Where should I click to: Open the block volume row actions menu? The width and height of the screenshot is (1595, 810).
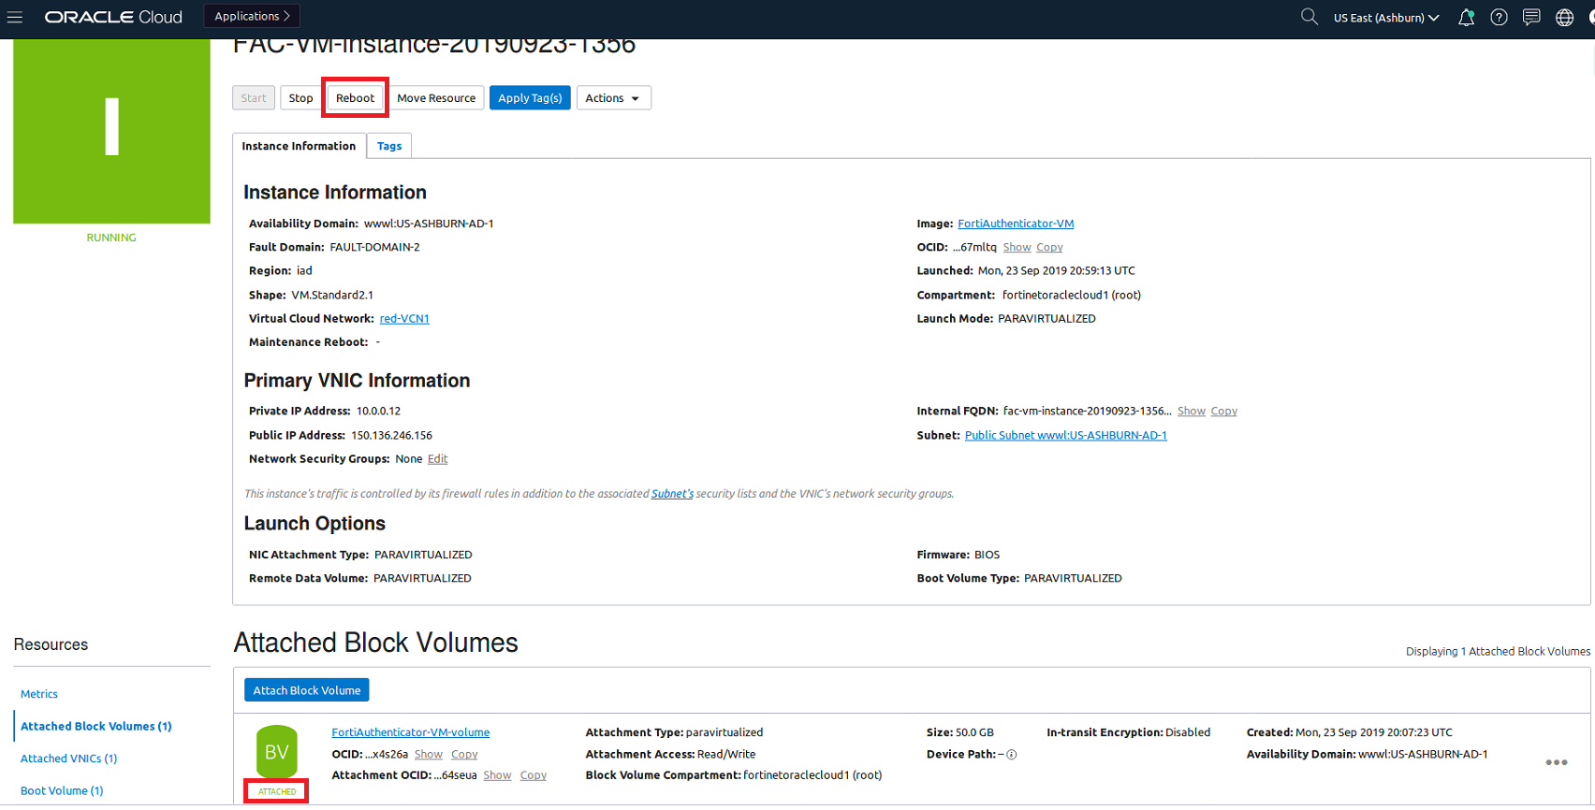(x=1557, y=762)
